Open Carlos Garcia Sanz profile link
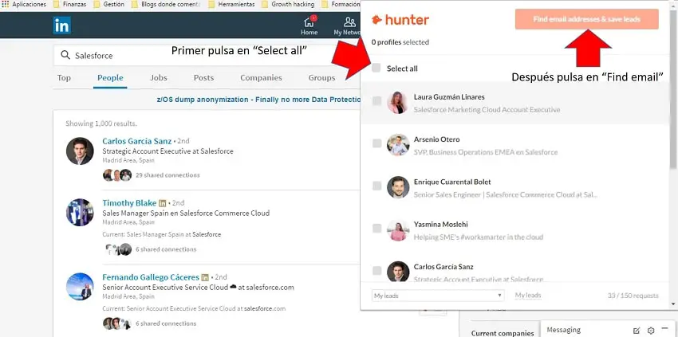The width and height of the screenshot is (678, 337). (136, 141)
